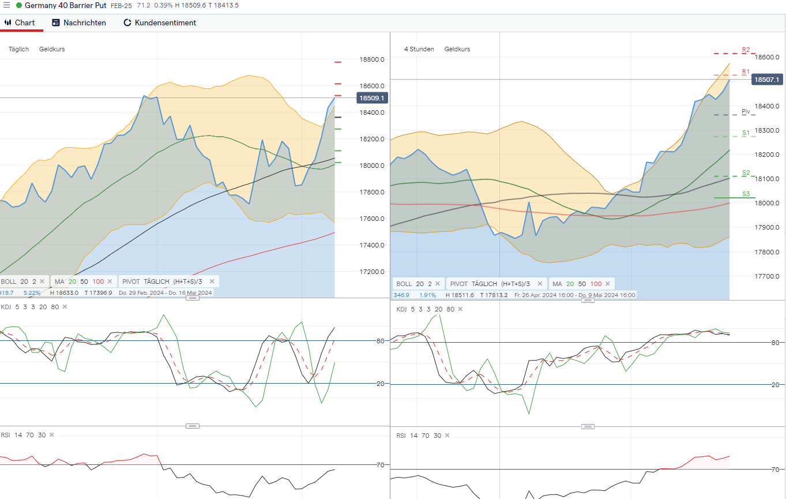Open PIVOT TÄGLICH settings on daily chart
786x499 pixels.
coord(162,282)
